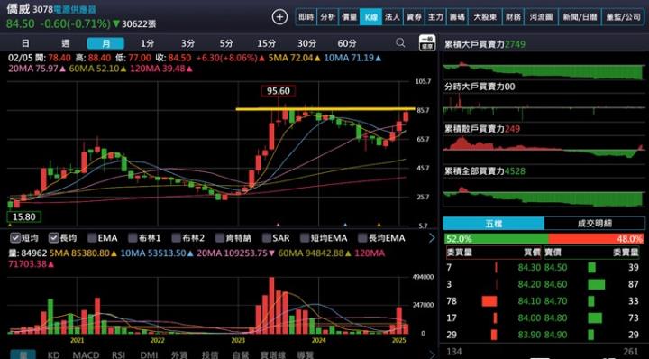Select ask price 84.90 in order book
The image size is (649, 359).
(x=554, y=335)
